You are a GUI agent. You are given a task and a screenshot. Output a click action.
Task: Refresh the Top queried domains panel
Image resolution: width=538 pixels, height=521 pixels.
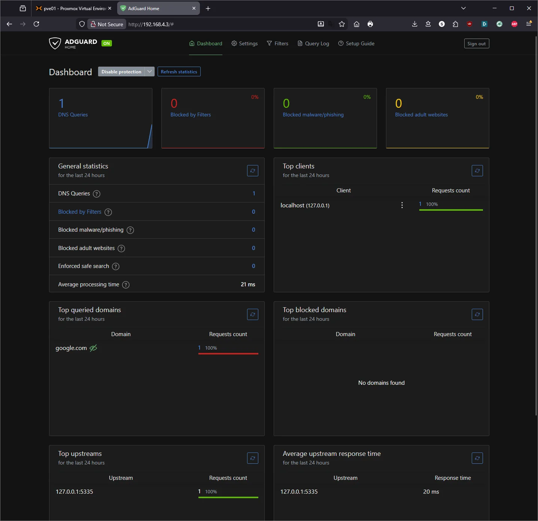tap(252, 314)
